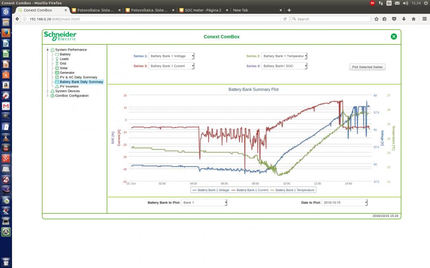
Task: Switch to the SOC meter - Página 2 tab
Action: point(204,10)
